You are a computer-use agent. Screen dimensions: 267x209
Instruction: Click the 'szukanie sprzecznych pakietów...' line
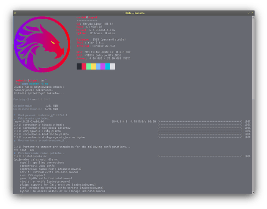(39, 93)
